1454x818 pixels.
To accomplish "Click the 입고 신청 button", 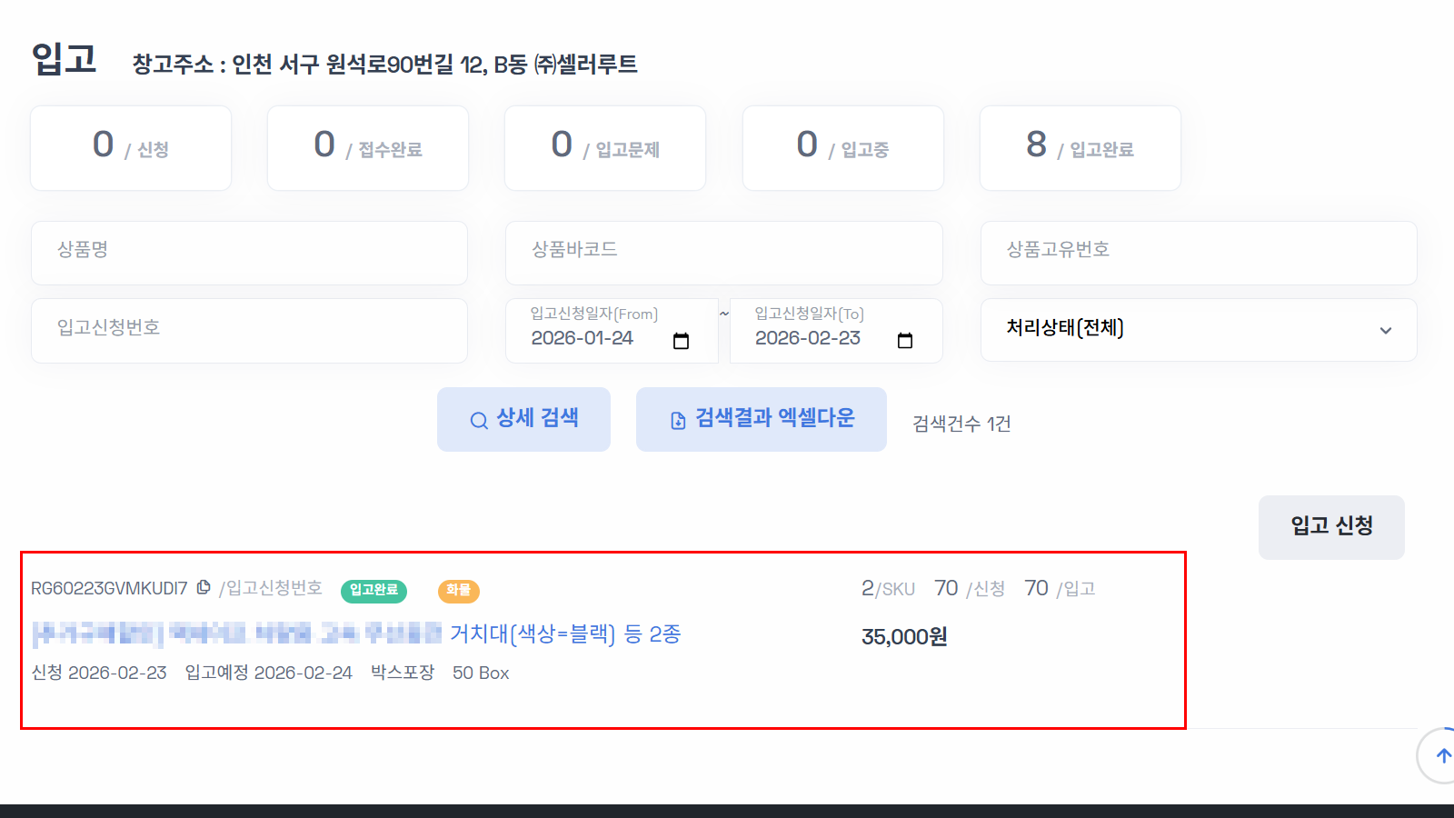I will pyautogui.click(x=1330, y=526).
